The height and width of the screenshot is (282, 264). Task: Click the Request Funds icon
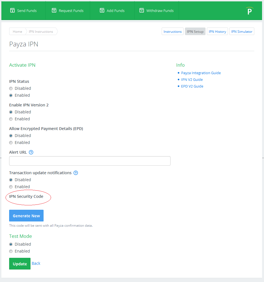click(x=54, y=11)
